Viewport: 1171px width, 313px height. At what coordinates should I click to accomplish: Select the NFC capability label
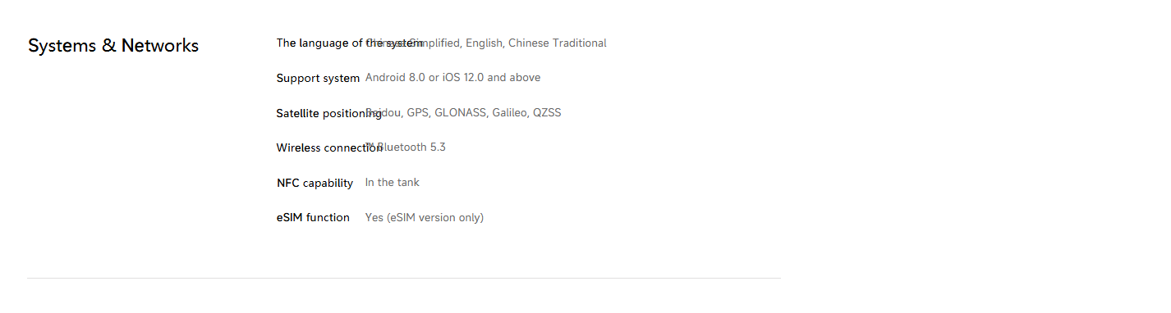click(x=315, y=184)
